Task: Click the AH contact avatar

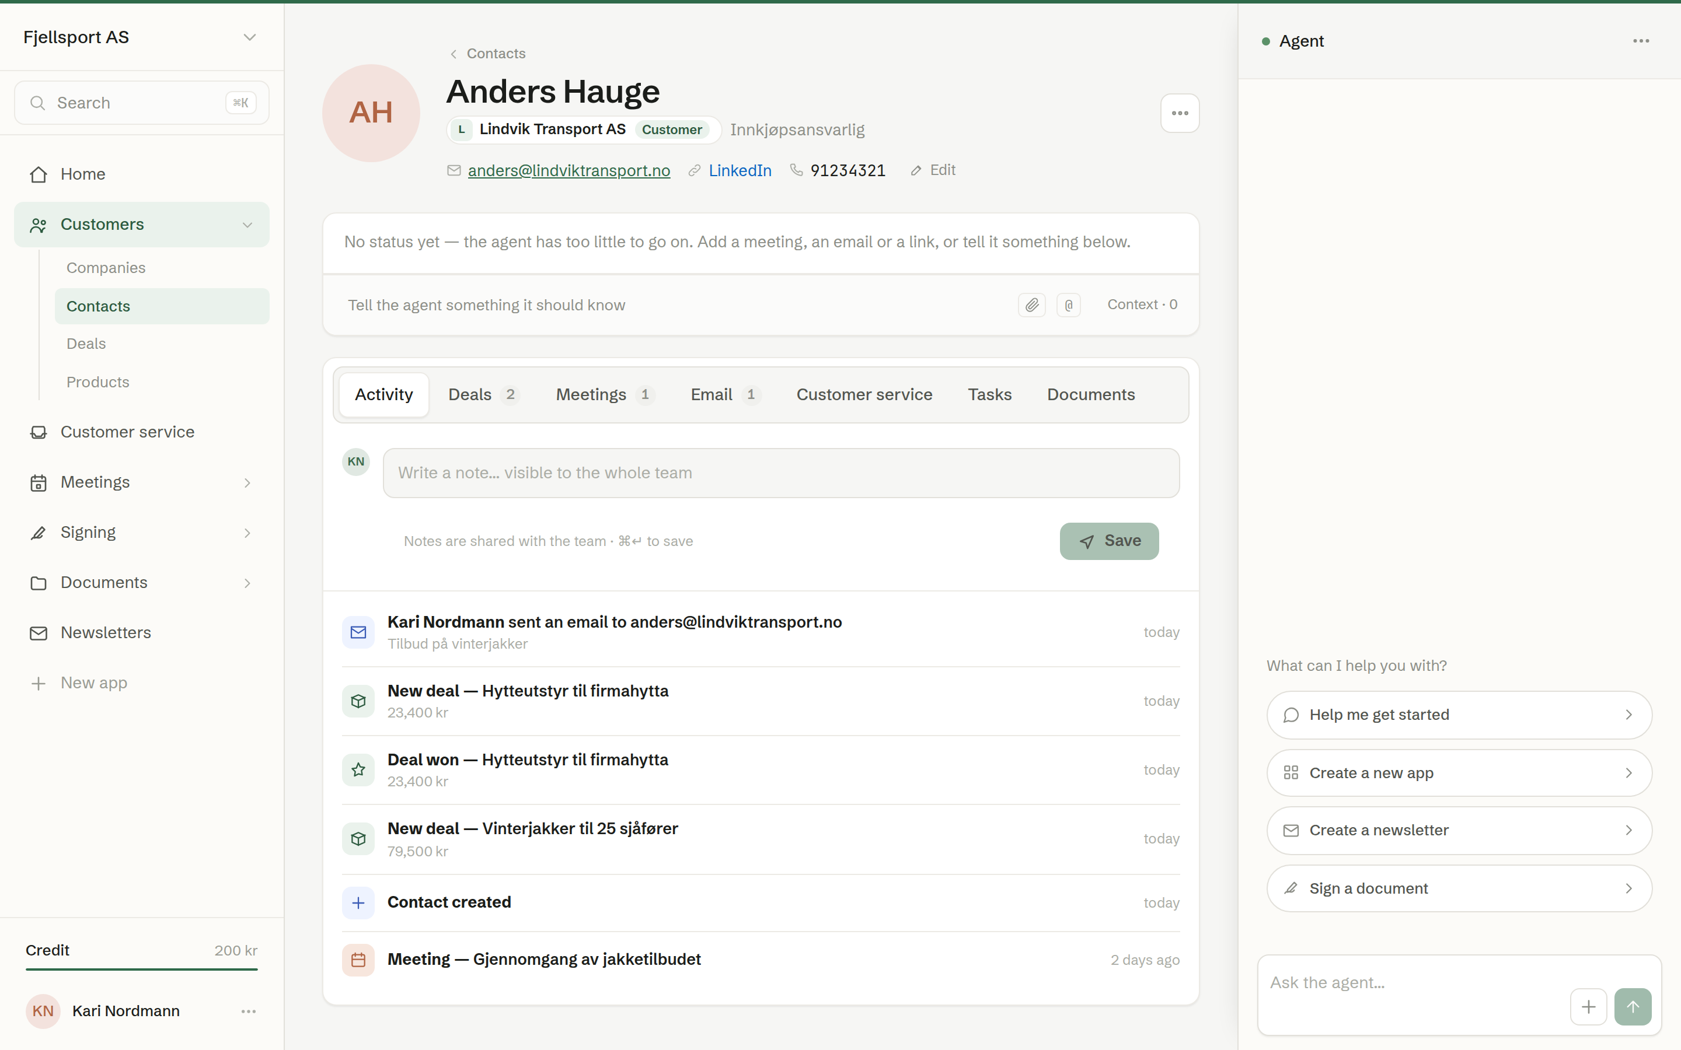Action: tap(371, 113)
